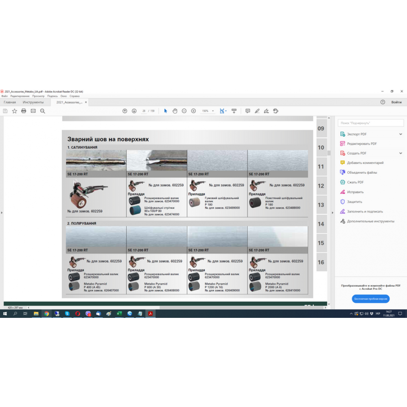The width and height of the screenshot is (407, 407).
Task: Open the 150% zoom level dropdown
Action: (208, 111)
